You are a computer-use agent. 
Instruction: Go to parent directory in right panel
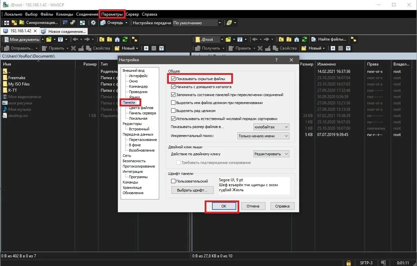click(x=281, y=39)
